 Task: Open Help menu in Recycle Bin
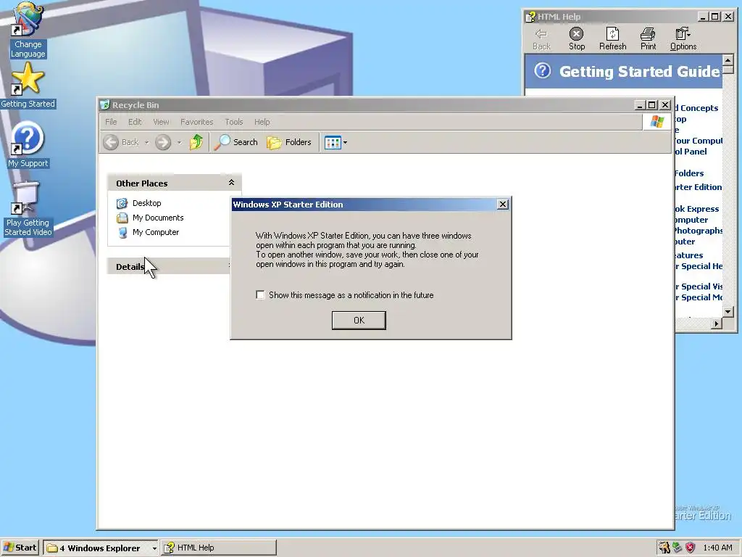[262, 122]
